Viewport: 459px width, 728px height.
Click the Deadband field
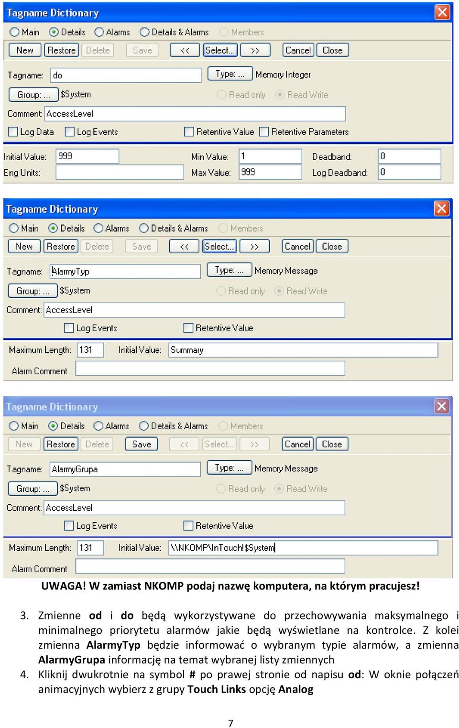pyautogui.click(x=410, y=156)
